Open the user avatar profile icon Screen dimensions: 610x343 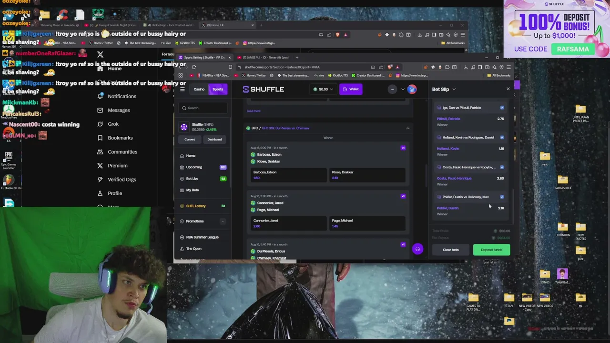tap(412, 89)
